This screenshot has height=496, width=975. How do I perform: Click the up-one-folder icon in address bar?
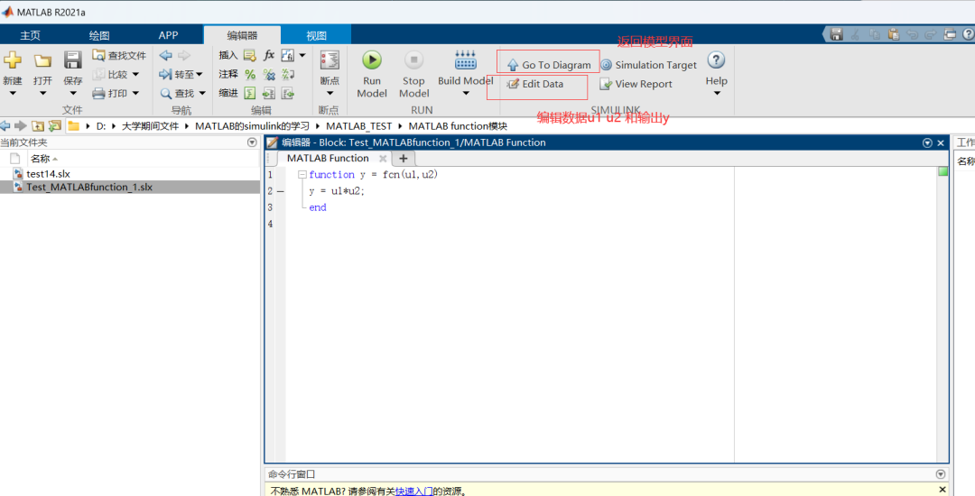[x=38, y=126]
